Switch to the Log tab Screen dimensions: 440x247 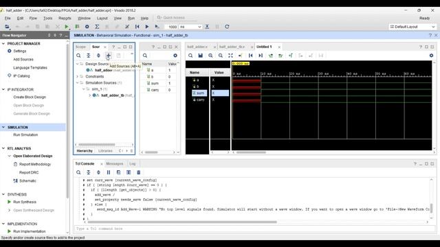click(133, 163)
